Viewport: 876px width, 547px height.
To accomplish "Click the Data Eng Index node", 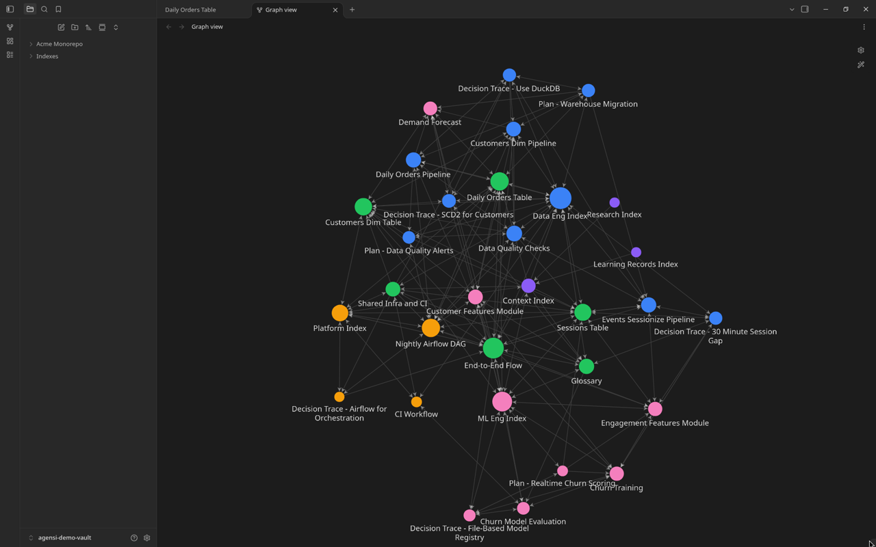I will [561, 198].
